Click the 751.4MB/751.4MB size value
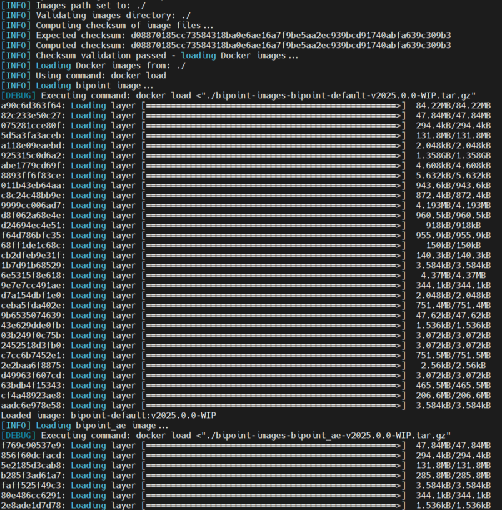This screenshot has width=502, height=510. tap(453, 306)
